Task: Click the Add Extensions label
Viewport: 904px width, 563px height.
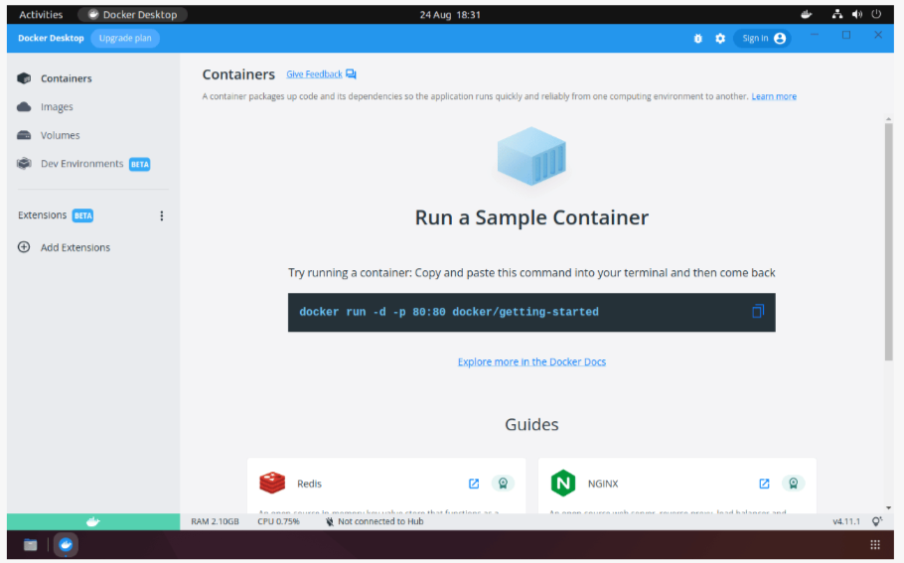Action: pos(75,247)
